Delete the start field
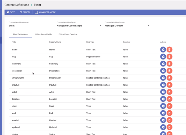This screenshot has width=186, height=135. pyautogui.click(x=170, y=106)
